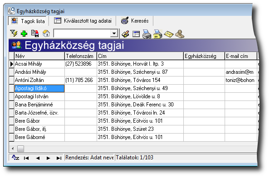The height and width of the screenshot is (177, 275).
Task: Click address Szüret 23 cell
Action: [140, 129]
